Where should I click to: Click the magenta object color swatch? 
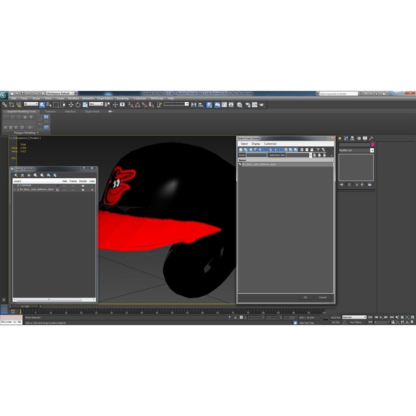(373, 144)
